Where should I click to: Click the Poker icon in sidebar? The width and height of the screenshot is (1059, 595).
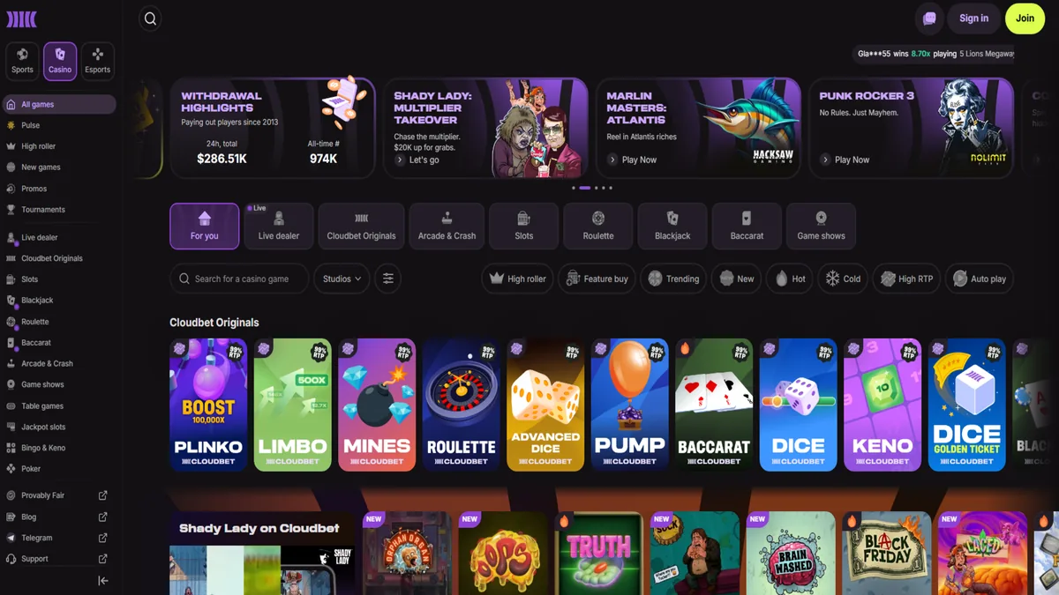(11, 469)
